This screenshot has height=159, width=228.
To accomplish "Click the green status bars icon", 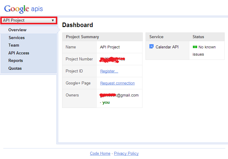I will [195, 47].
